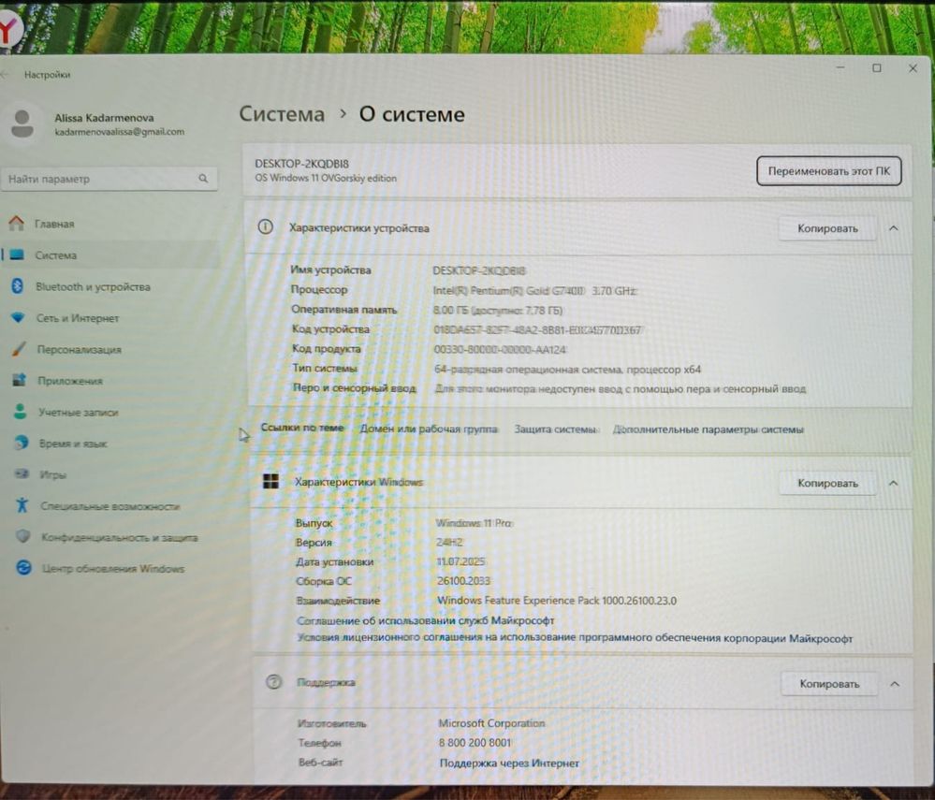This screenshot has height=800, width=935.
Task: Click the Apps icon in sidebar
Action: point(20,379)
